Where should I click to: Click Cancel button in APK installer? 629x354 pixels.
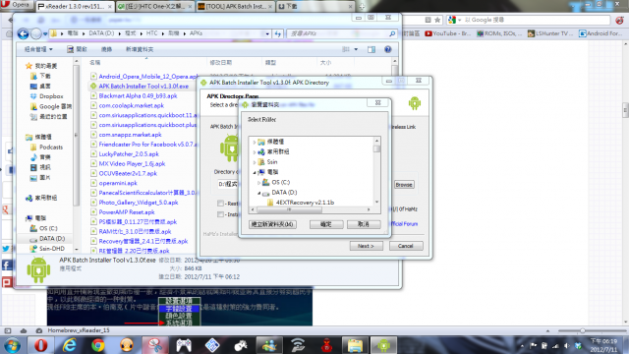tap(406, 246)
